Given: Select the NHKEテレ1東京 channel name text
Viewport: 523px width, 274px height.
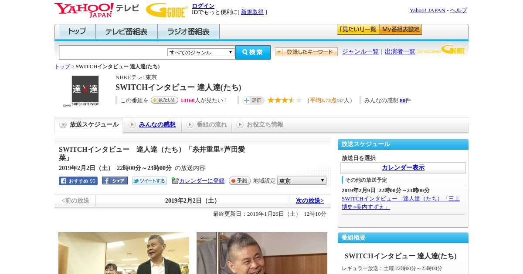Looking at the screenshot, I should [136, 77].
